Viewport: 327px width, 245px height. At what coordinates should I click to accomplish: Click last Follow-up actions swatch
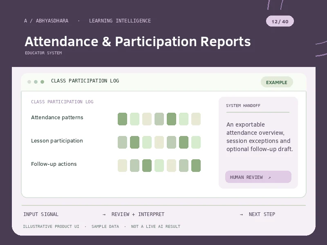[x=196, y=166]
